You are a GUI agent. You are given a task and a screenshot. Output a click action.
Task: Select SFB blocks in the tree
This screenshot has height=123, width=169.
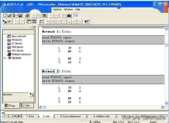(x=17, y=47)
